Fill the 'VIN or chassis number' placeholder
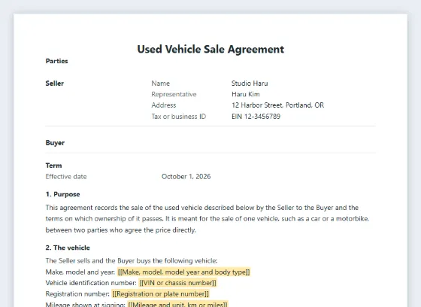 pos(177,283)
